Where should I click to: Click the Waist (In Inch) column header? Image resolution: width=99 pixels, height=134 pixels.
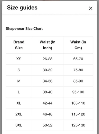pos(47,45)
